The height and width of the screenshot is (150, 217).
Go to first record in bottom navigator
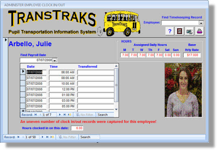click(x=18, y=137)
